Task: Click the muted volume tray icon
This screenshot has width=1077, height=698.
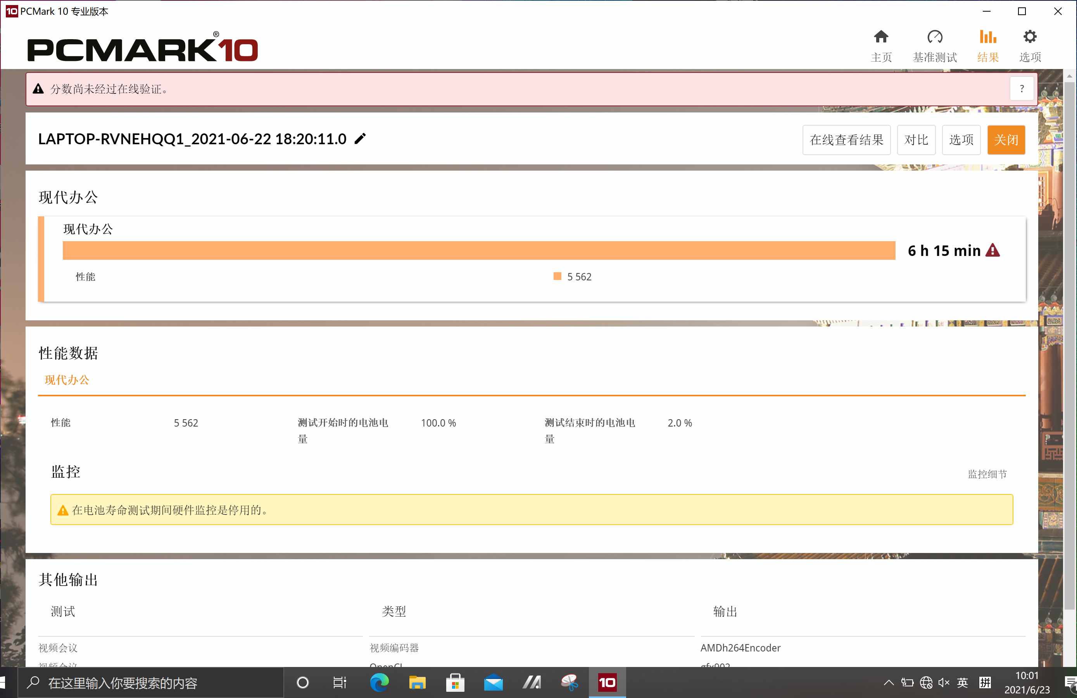Action: pos(944,682)
